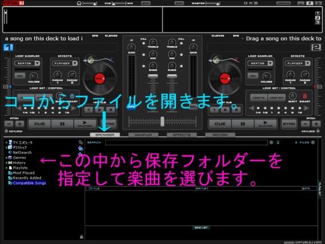Toggle right channel mid Kill button

[182, 55]
